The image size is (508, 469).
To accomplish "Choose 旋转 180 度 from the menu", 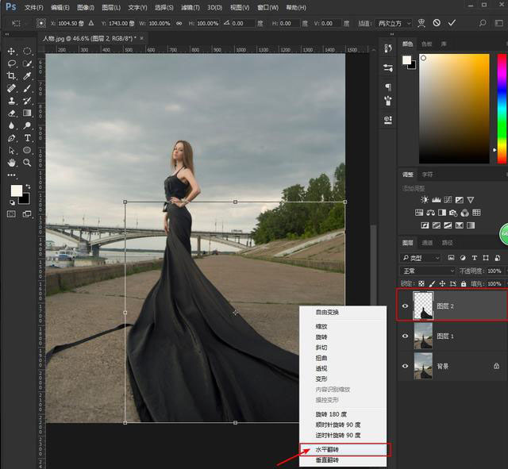I will [343, 414].
